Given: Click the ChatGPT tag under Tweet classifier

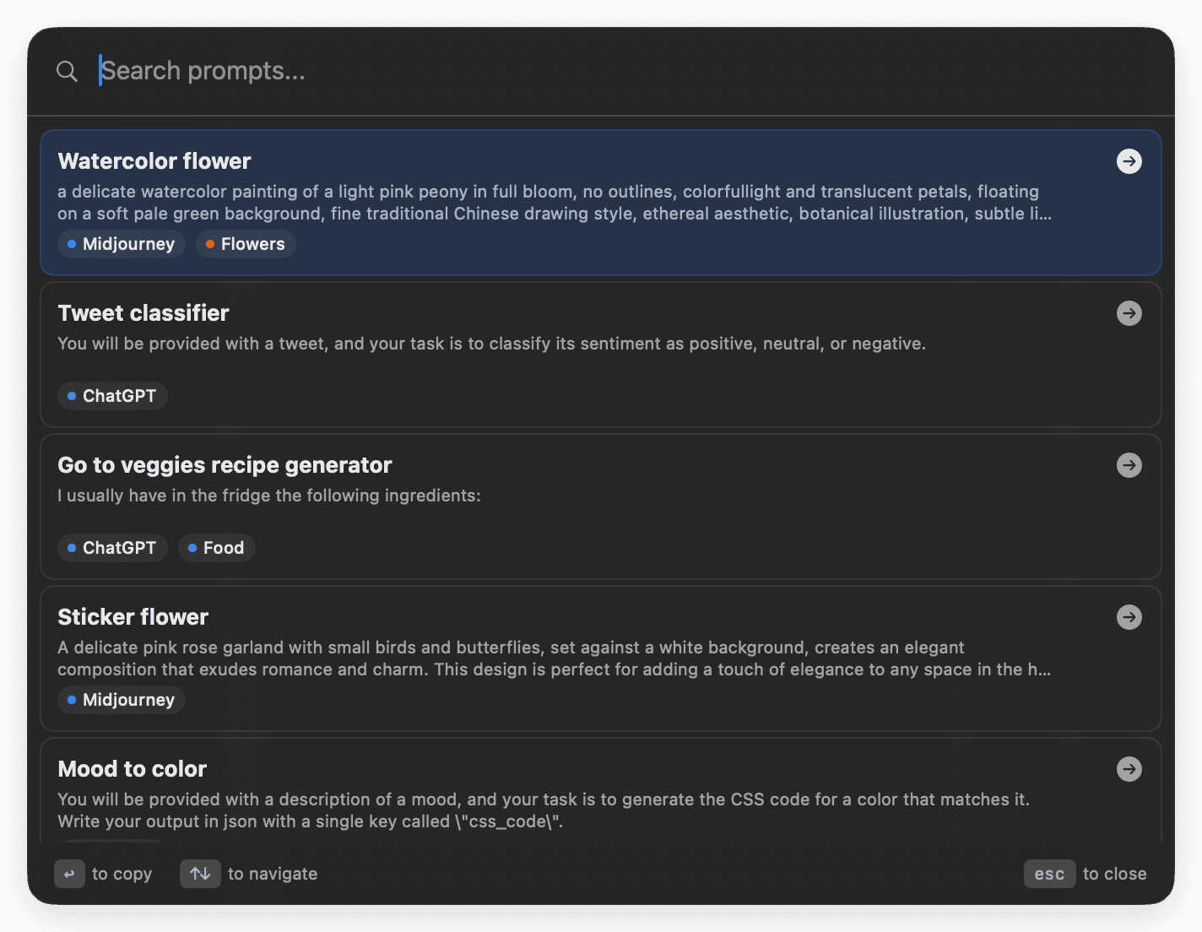Looking at the screenshot, I should pos(112,396).
